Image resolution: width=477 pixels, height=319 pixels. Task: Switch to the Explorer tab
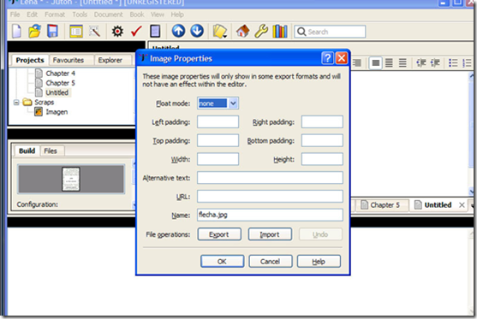pyautogui.click(x=110, y=60)
